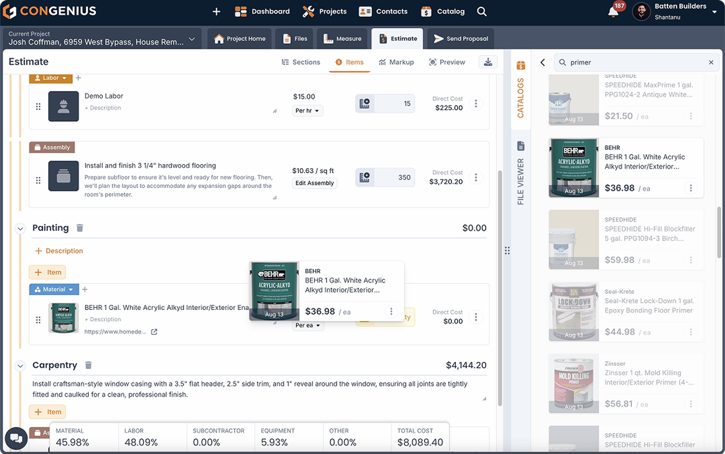Image resolution: width=725 pixels, height=454 pixels.
Task: Grab drag handle of flooring assembly
Action: pyautogui.click(x=38, y=180)
